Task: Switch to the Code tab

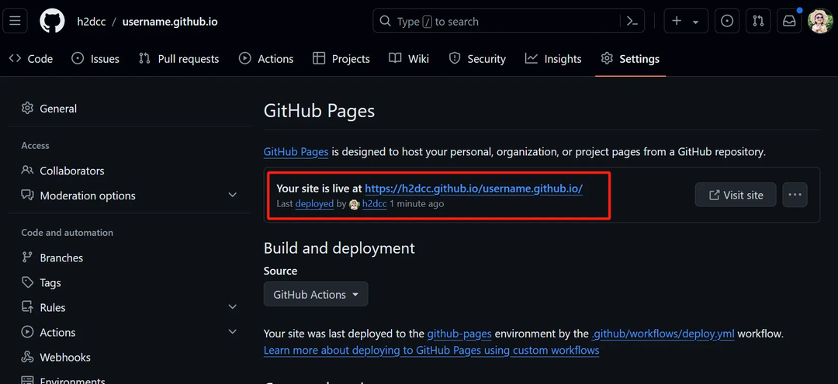Action: 31,59
